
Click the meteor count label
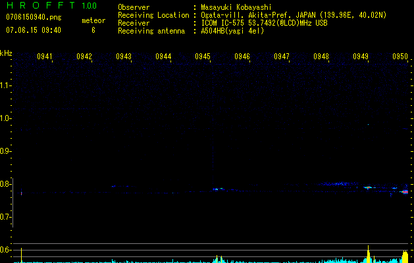pos(93,20)
